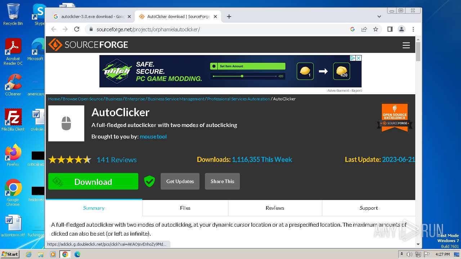Screen dimensions: 461x259
Task: Show hidden tray icons arrow
Action: tap(402, 254)
